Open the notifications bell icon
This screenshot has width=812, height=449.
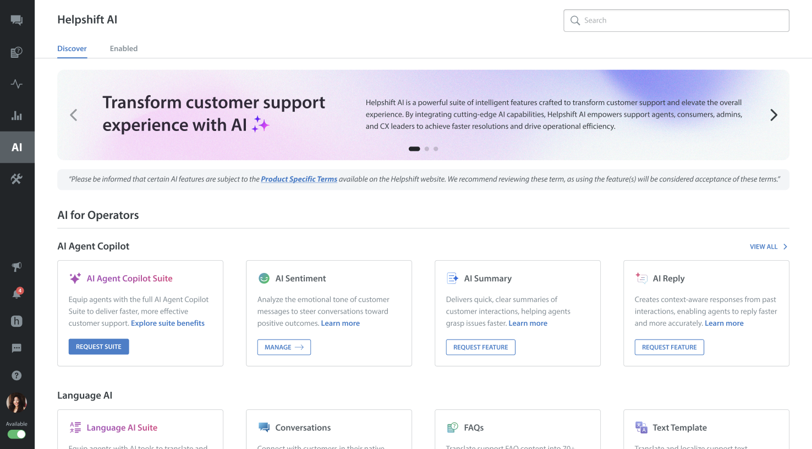(x=17, y=294)
